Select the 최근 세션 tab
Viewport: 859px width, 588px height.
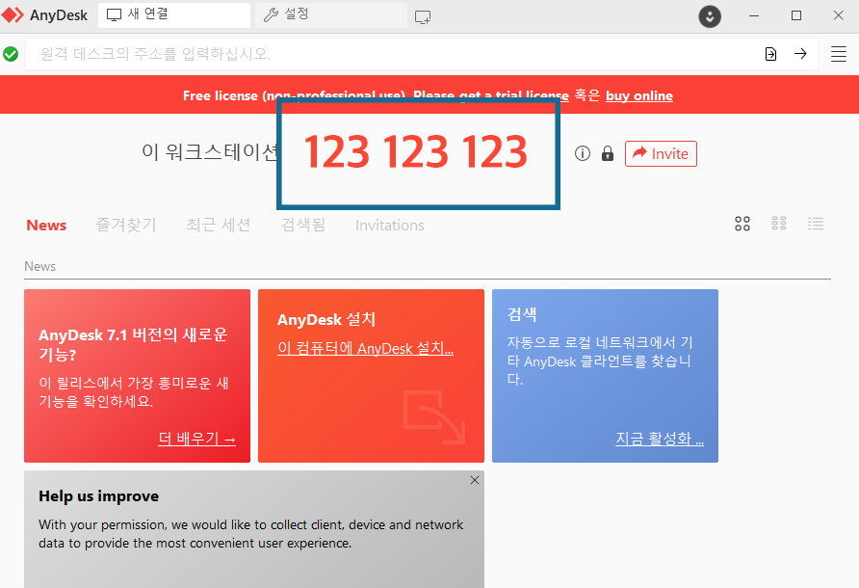(x=218, y=225)
